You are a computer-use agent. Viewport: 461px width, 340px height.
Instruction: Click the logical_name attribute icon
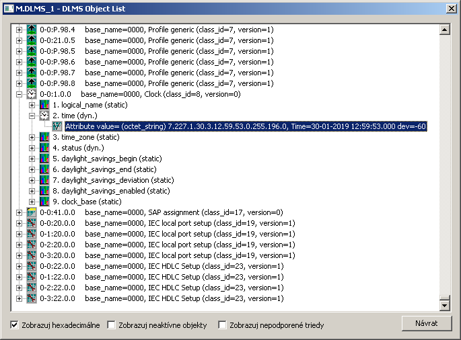point(44,105)
